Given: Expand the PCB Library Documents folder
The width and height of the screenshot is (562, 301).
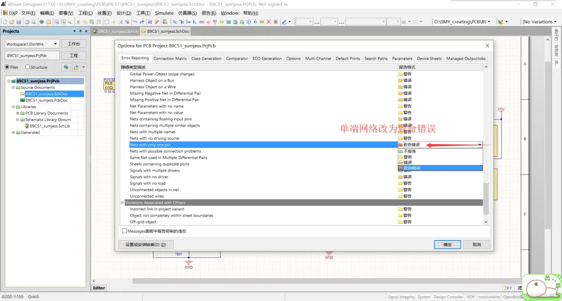Looking at the screenshot, I should click(x=18, y=113).
